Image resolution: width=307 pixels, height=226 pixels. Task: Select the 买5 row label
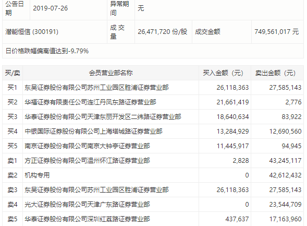(13, 146)
